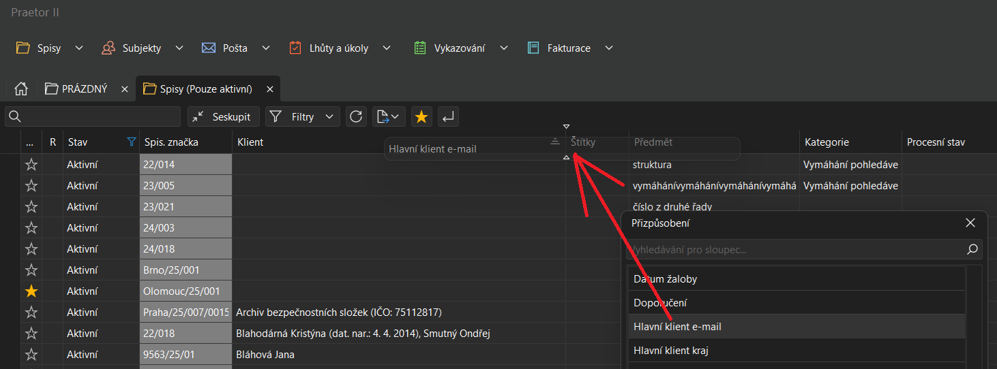Click the home icon tab
The height and width of the screenshot is (369, 997).
[21, 89]
